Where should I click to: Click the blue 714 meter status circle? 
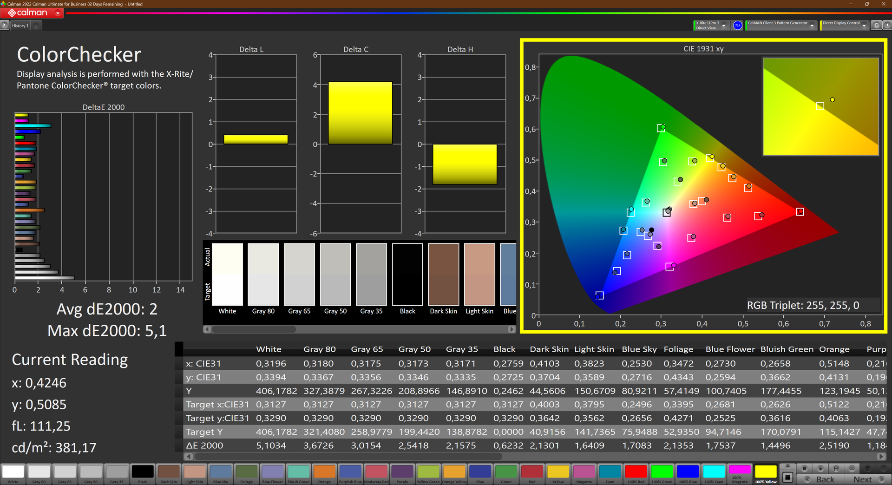pos(737,26)
